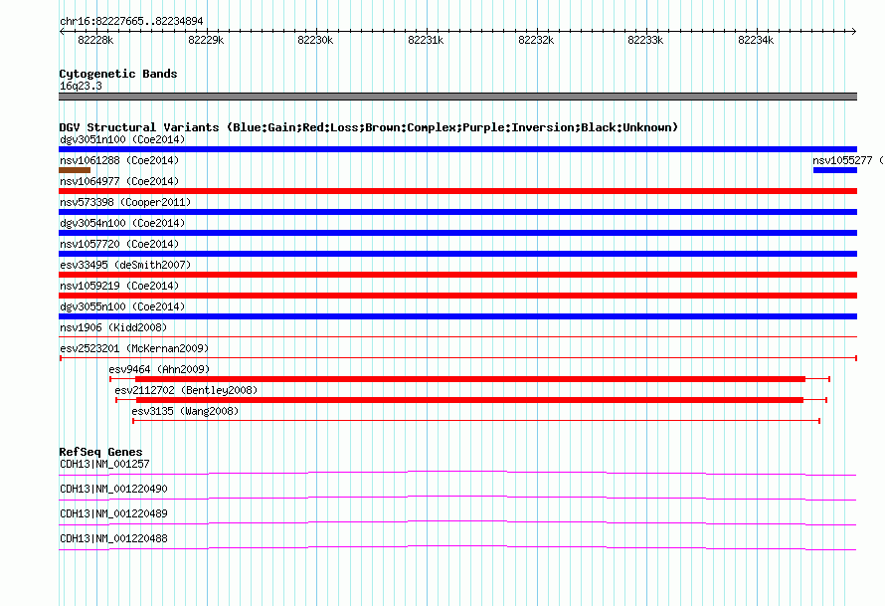This screenshot has height=606, width=885.
Task: Open variant dgv3051n100 (Coe2014) label
Action: (x=122, y=139)
